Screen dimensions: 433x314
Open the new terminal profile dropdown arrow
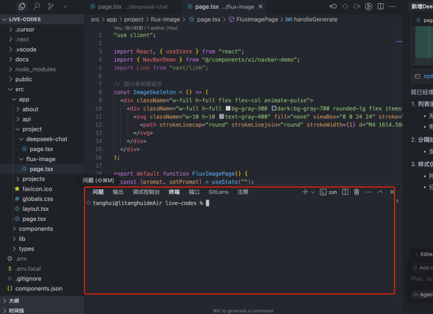[313, 192]
